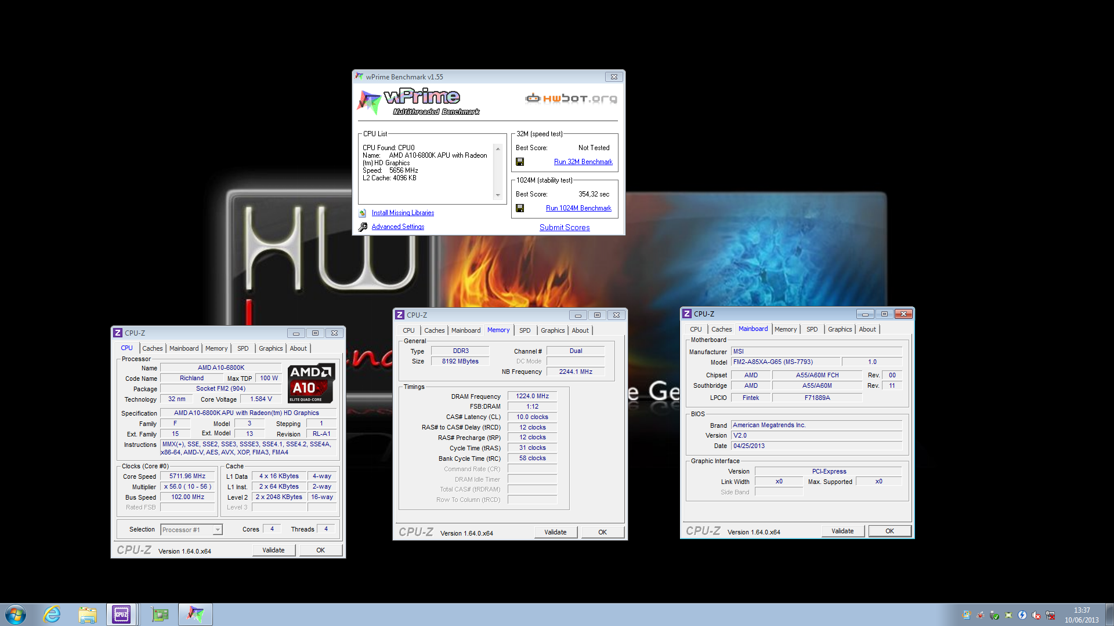Image resolution: width=1114 pixels, height=626 pixels.
Task: Open the Advanced Settings link
Action: click(398, 227)
